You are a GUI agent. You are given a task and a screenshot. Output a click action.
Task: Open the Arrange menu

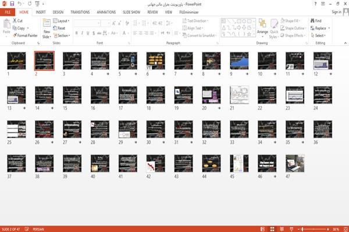[x=262, y=28]
